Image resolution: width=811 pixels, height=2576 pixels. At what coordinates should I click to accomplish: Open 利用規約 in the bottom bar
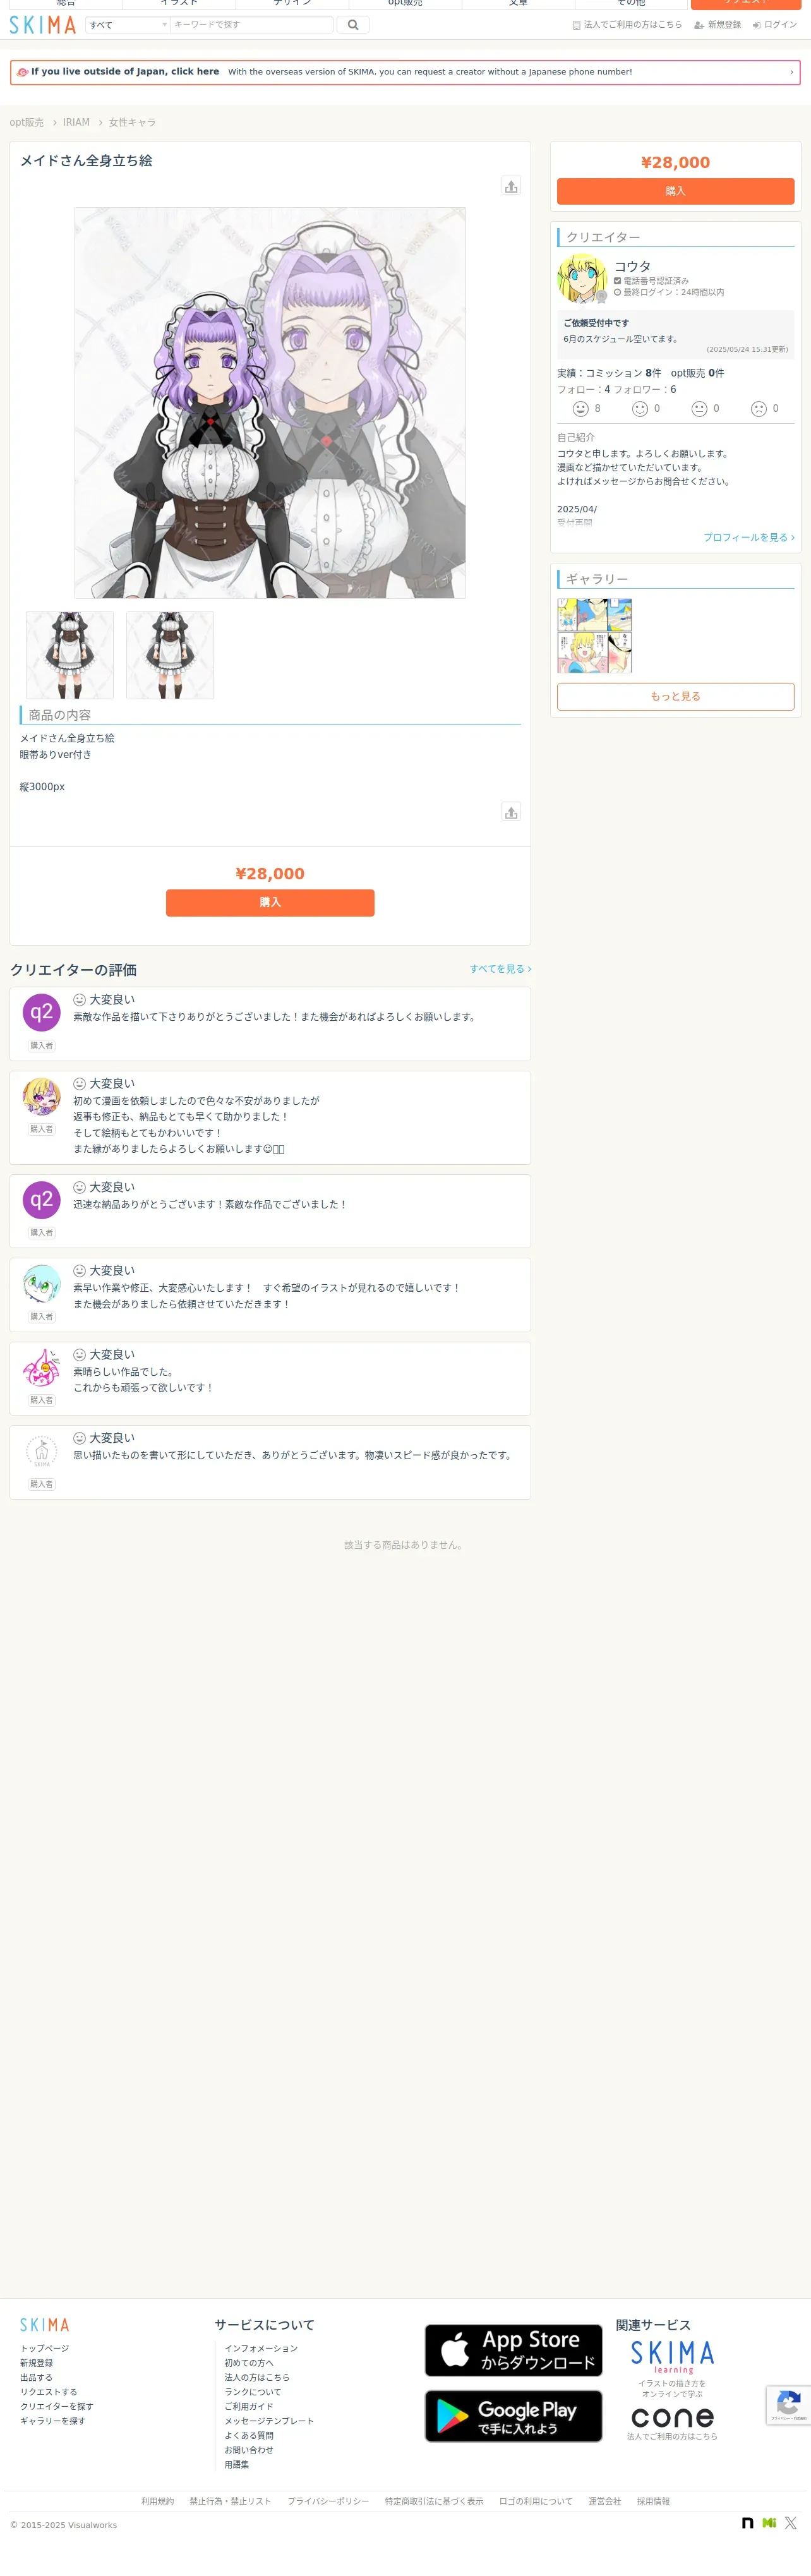tap(158, 2501)
